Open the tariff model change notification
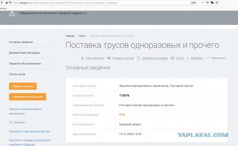This screenshot has height=146, width=238. [x=53, y=13]
